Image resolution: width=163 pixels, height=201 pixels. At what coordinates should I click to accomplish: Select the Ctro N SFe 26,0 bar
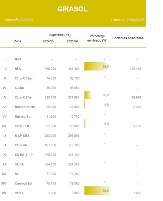[88, 95]
